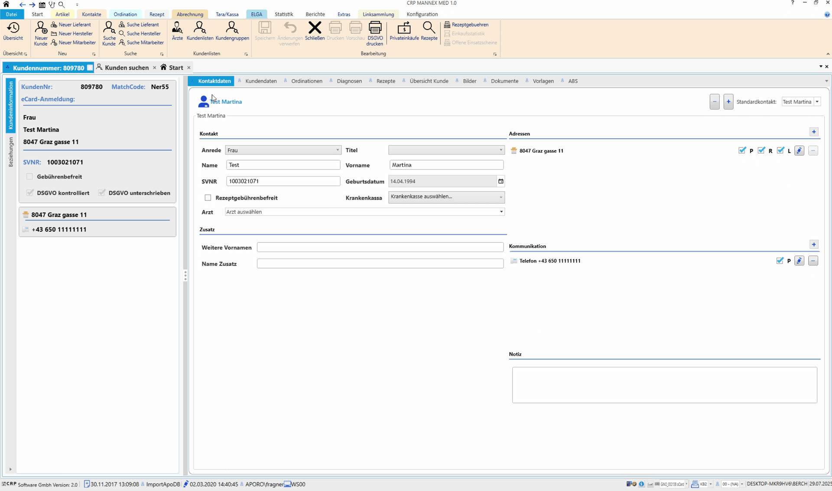The height and width of the screenshot is (491, 832).
Task: Click the panel splitter grip
Action: coord(185,276)
